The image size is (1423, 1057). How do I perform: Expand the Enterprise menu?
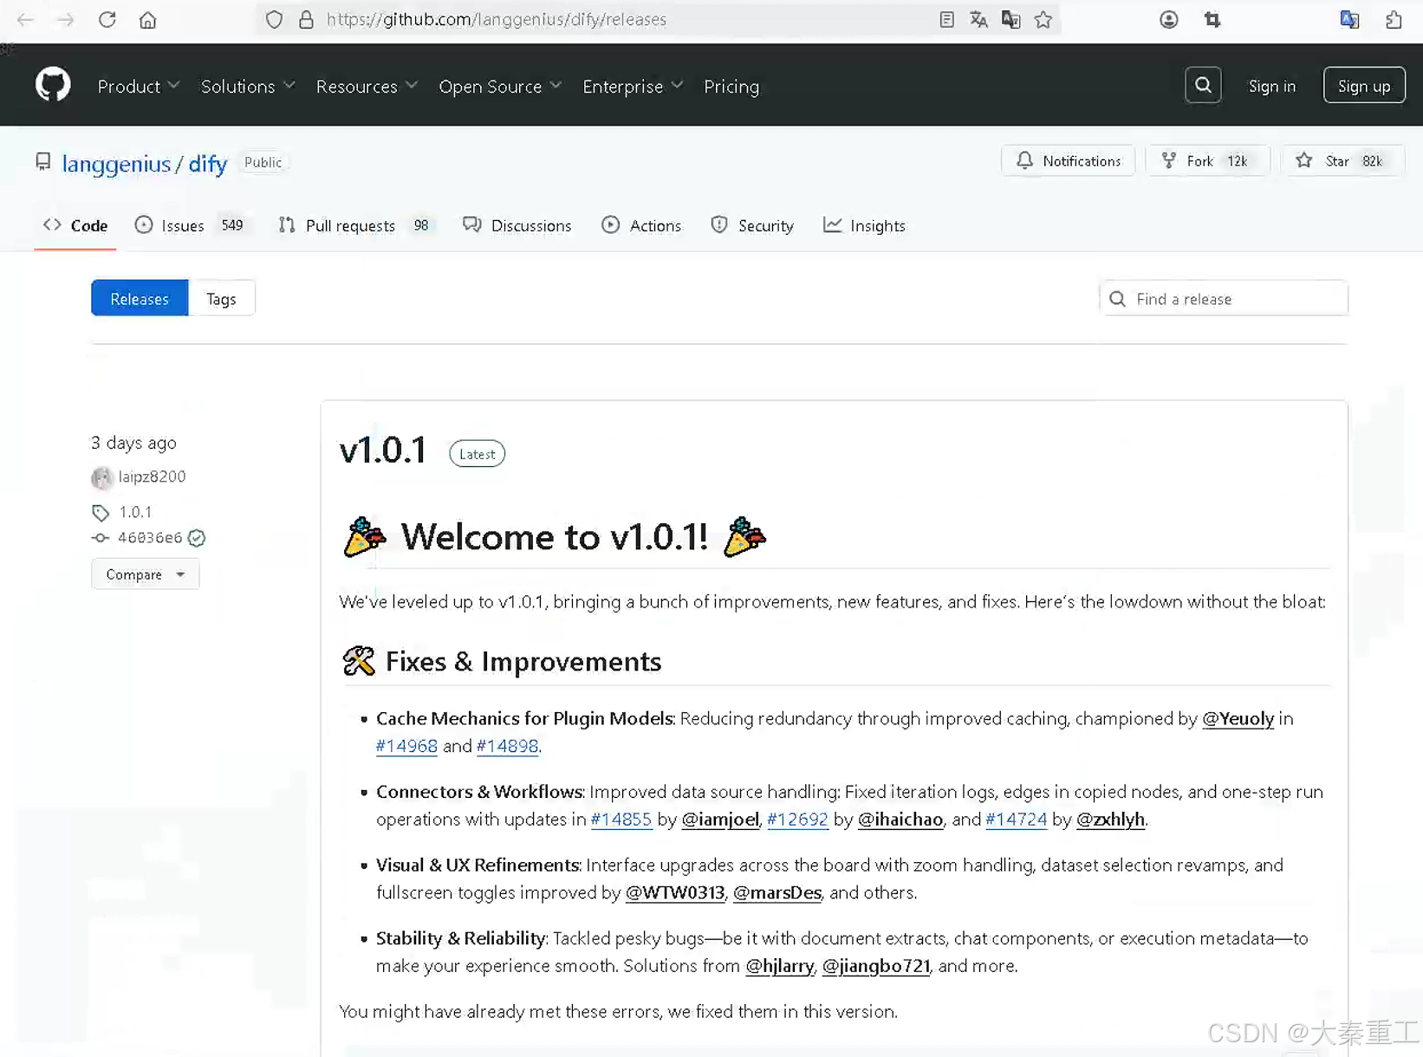pos(633,86)
